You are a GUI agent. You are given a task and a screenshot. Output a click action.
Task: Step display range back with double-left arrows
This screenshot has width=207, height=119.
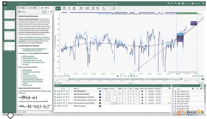point(117,76)
